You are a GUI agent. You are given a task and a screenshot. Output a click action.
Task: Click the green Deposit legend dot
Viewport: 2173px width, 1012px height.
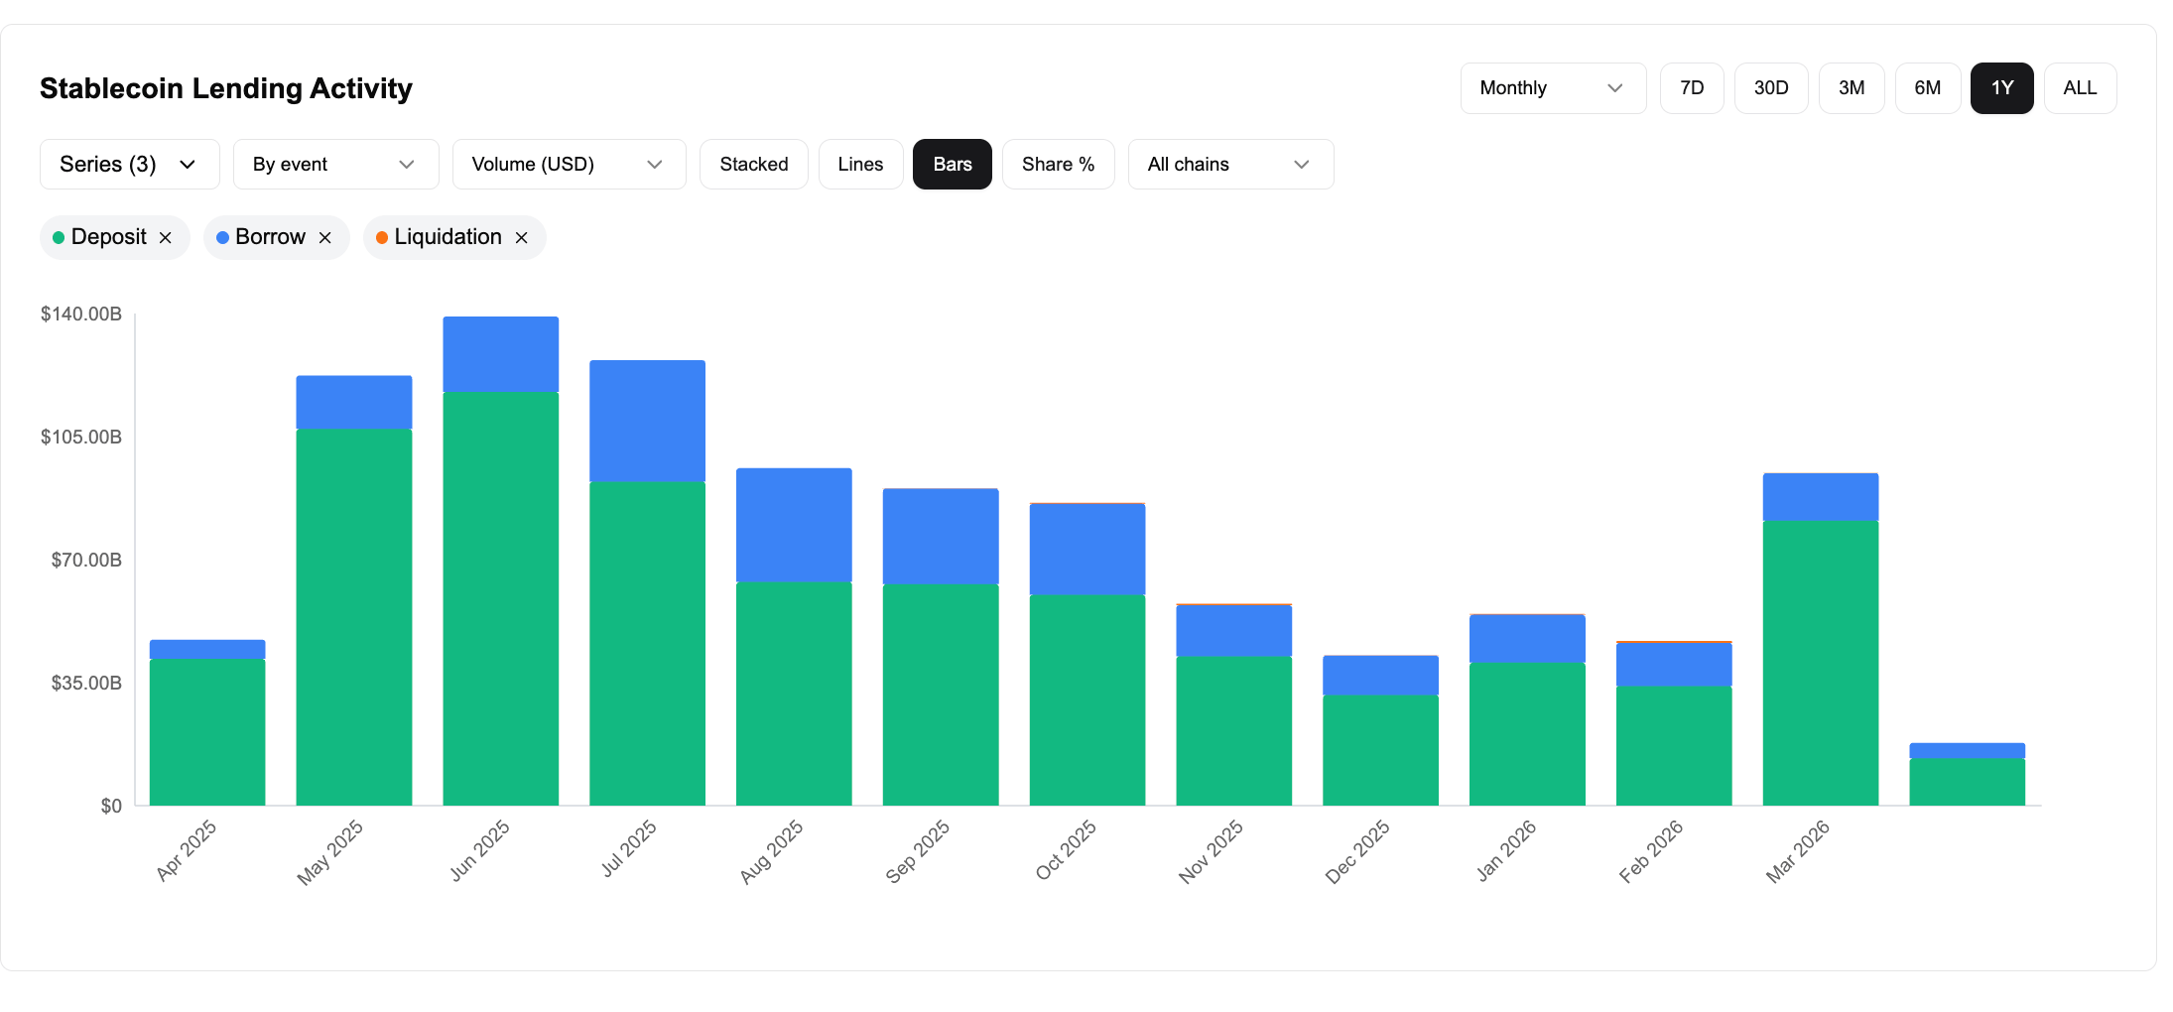pyautogui.click(x=59, y=237)
